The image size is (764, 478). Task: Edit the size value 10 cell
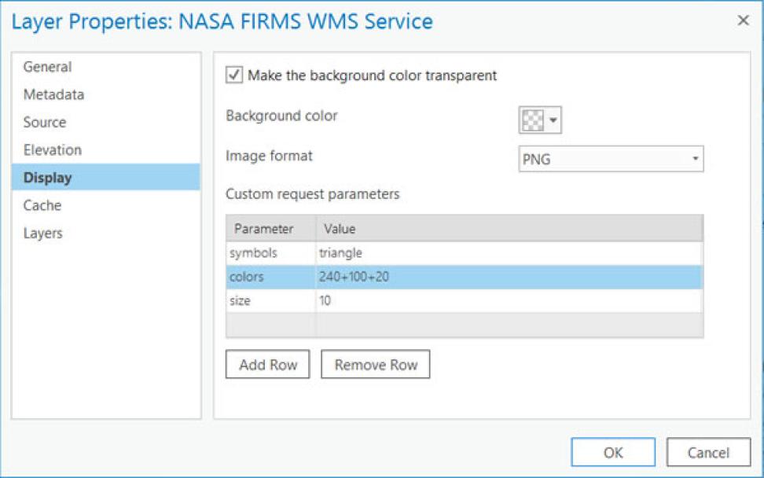[509, 300]
